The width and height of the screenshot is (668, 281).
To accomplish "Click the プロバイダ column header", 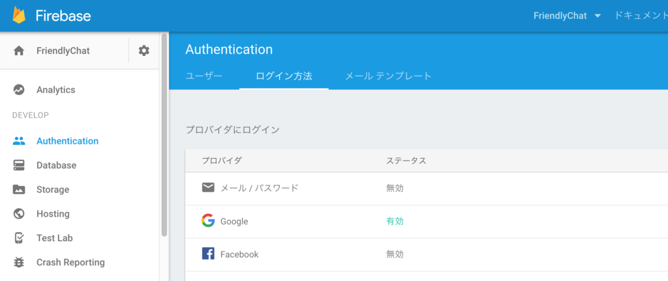I will 222,161.
